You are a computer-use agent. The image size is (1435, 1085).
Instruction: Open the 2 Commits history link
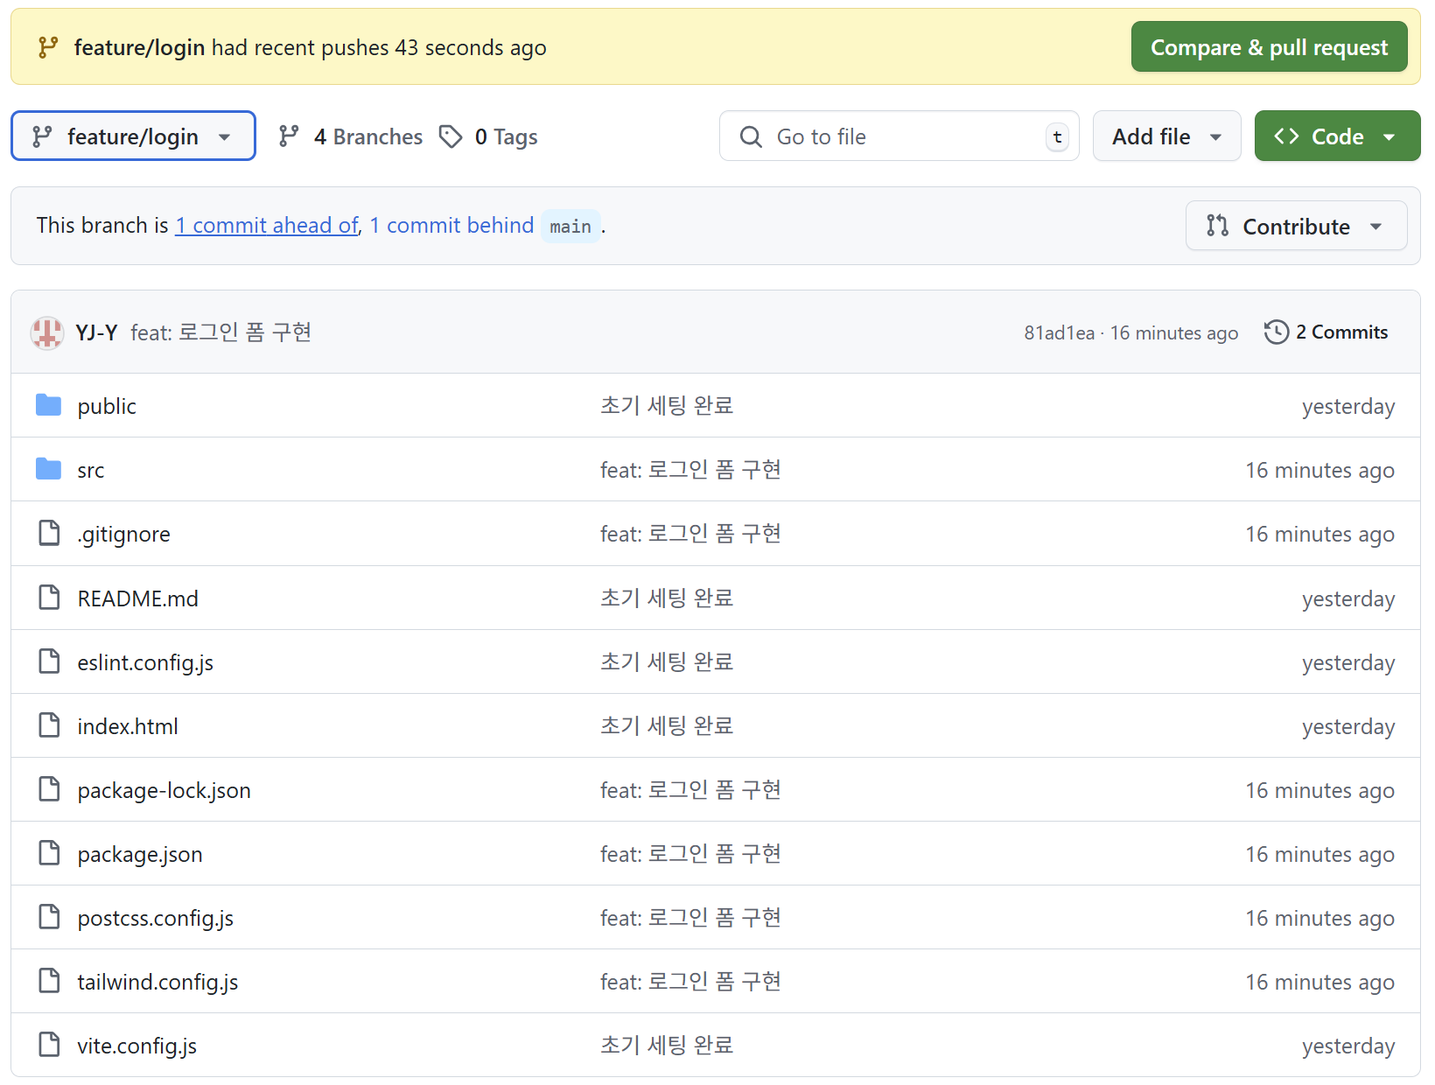point(1326,332)
